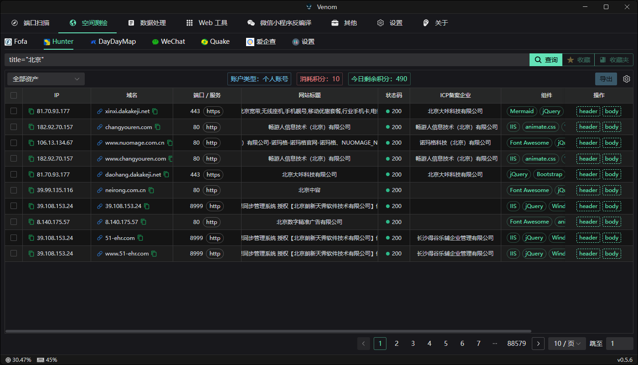Open the Web 工具 tab
The image size is (638, 365).
207,23
